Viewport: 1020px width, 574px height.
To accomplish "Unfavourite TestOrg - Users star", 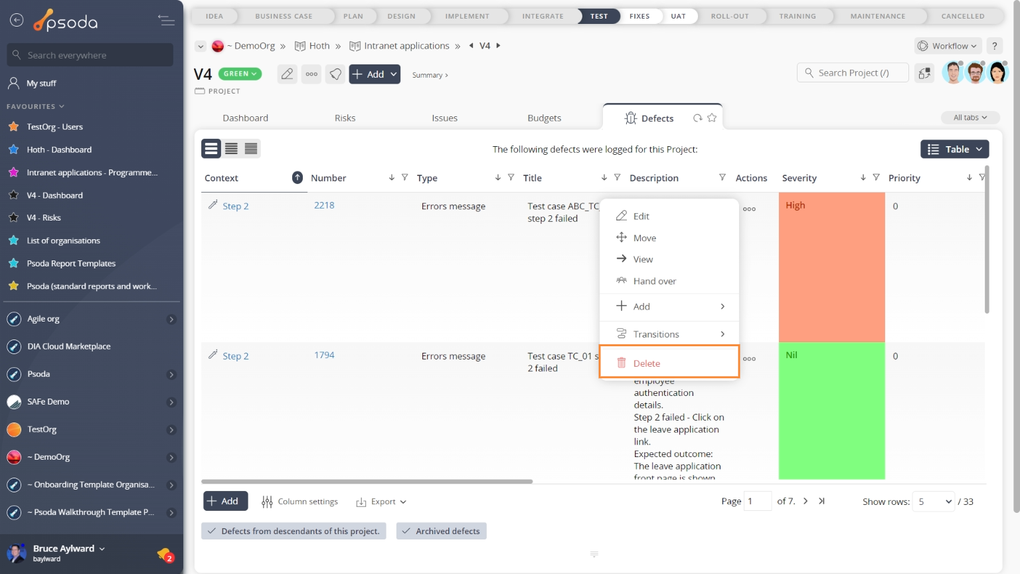I will tap(13, 126).
